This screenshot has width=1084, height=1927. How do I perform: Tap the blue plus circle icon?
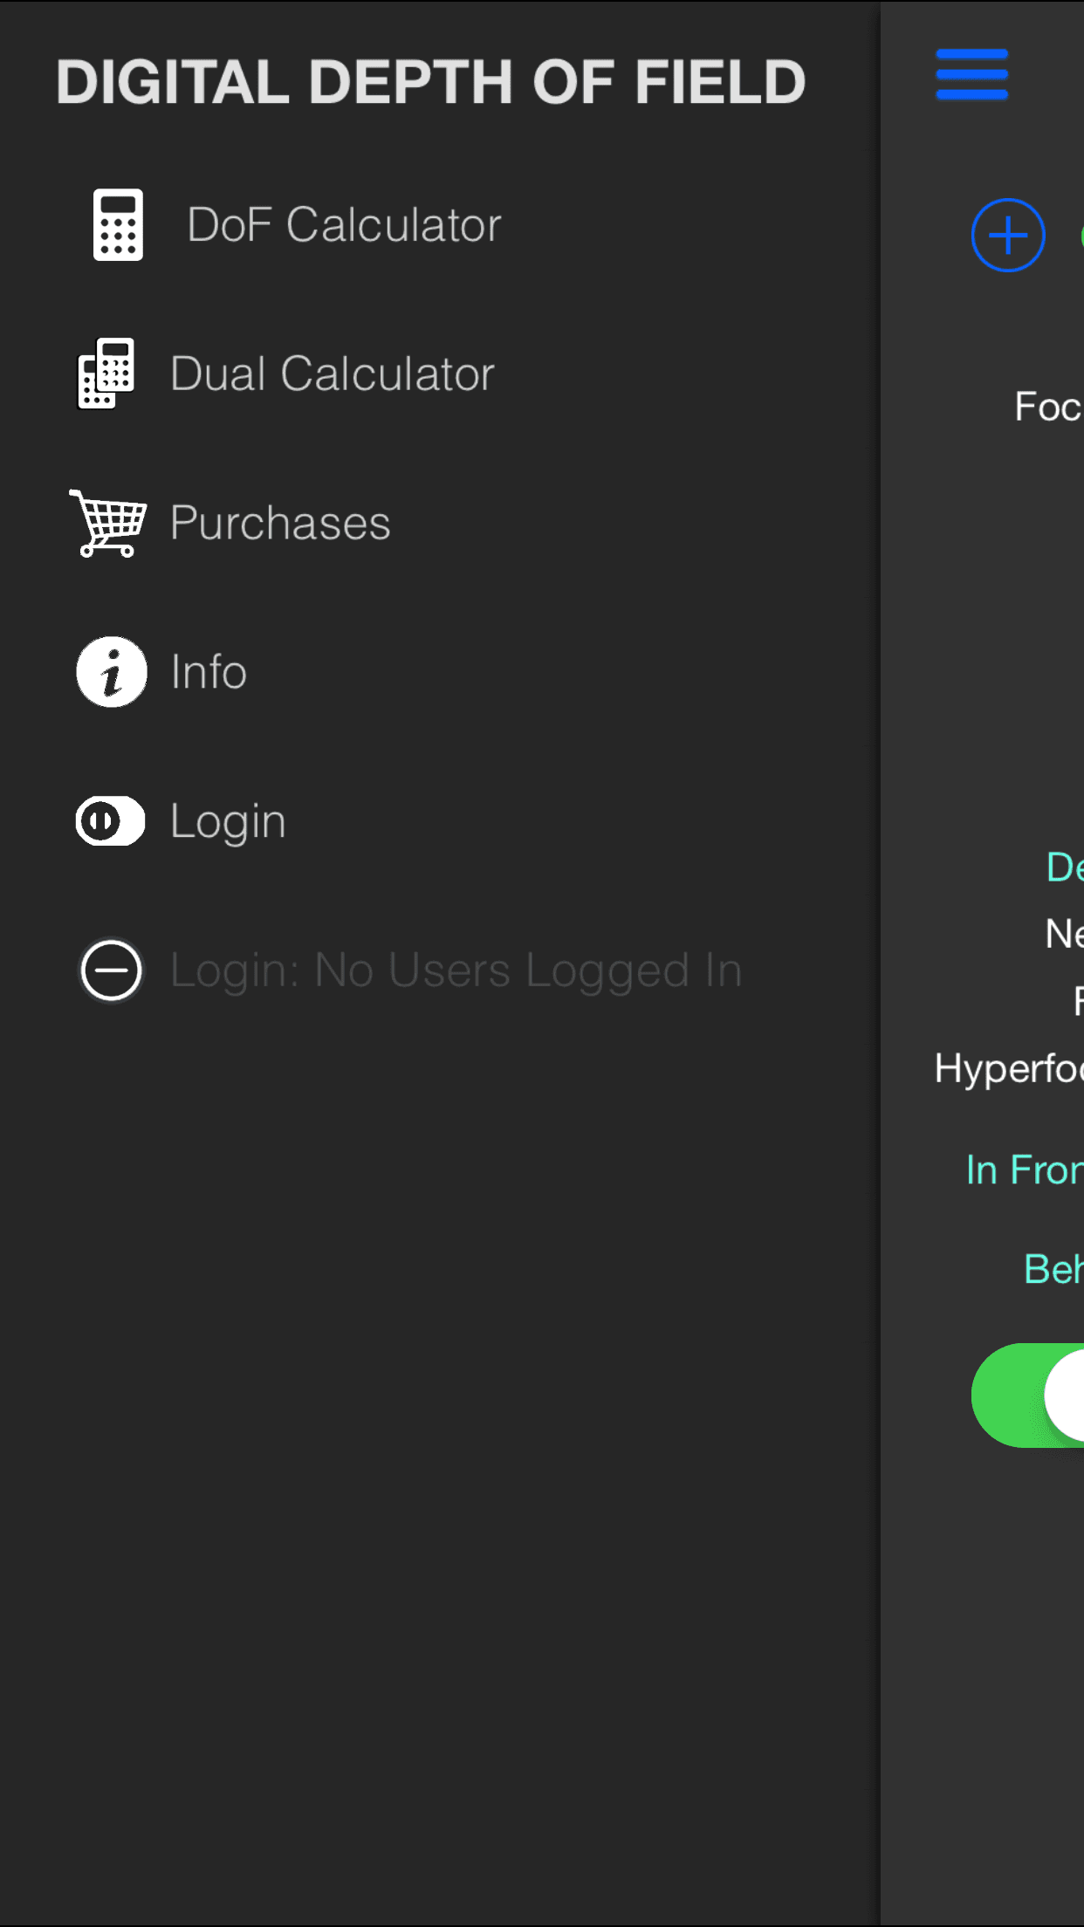[1008, 236]
